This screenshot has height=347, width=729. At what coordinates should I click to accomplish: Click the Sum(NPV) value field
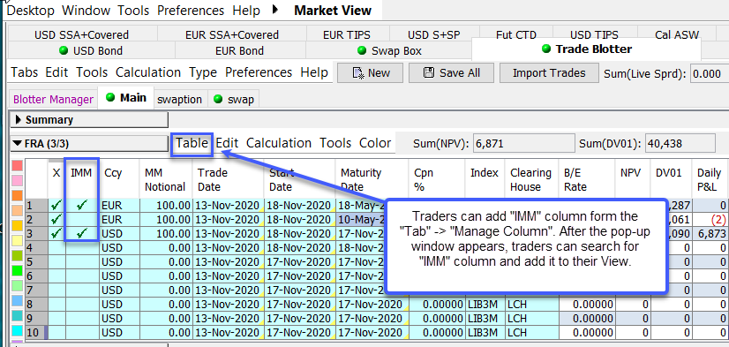click(x=524, y=144)
